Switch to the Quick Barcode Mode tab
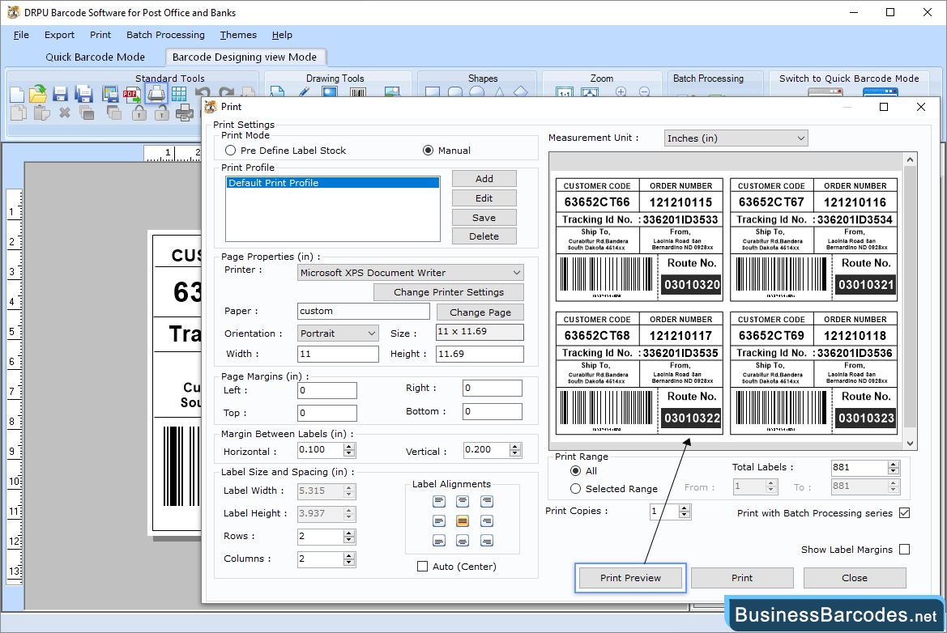 96,57
